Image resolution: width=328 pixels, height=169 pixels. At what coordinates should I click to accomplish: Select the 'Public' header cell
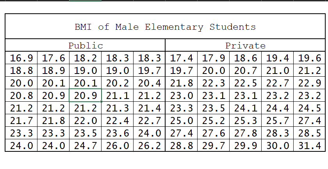(x=85, y=46)
